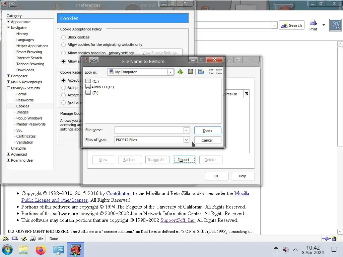The image size is (343, 257).
Task: Select ChatZilla in the category tree
Action: pos(18,148)
